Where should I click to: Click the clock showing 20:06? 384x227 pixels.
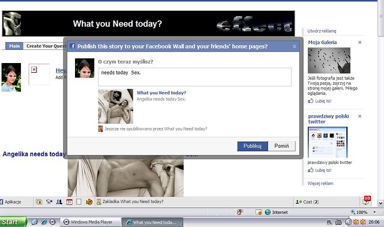click(x=374, y=222)
